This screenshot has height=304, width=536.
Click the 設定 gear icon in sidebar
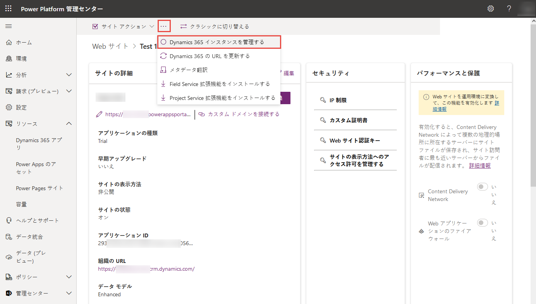tap(9, 107)
